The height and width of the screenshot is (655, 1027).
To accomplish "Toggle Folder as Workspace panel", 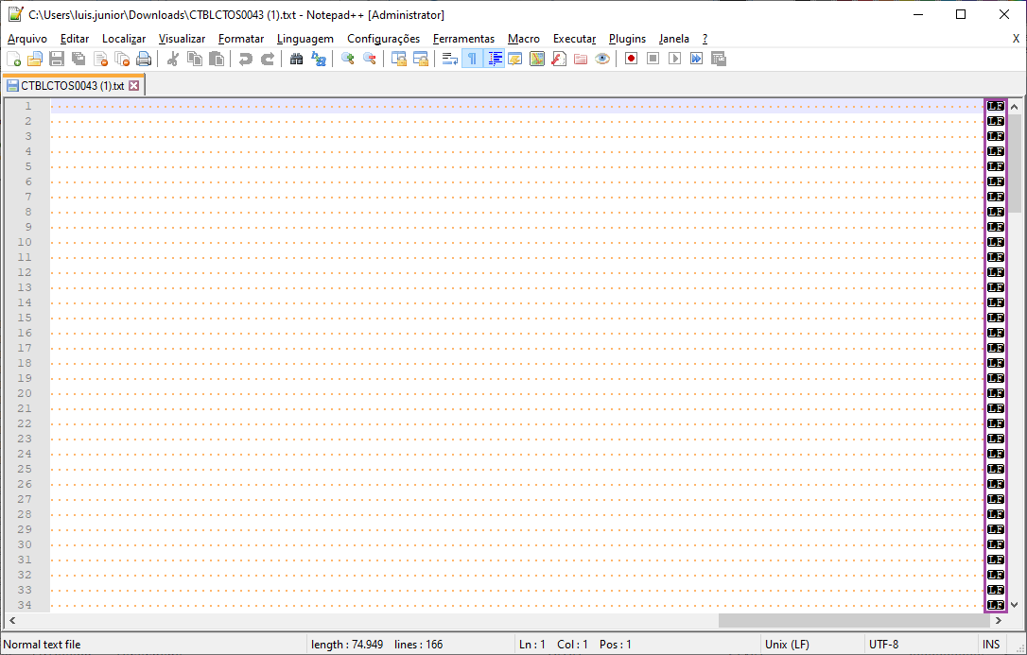I will pyautogui.click(x=581, y=59).
